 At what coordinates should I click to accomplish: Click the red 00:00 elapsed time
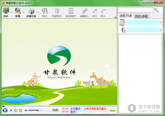pyautogui.click(x=65, y=109)
